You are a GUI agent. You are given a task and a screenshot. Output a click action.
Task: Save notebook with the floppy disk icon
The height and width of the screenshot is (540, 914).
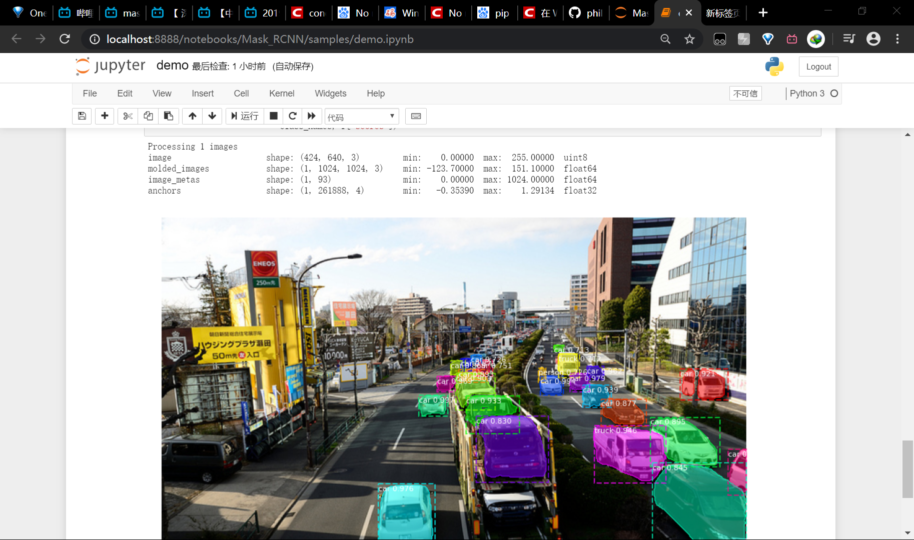click(82, 116)
